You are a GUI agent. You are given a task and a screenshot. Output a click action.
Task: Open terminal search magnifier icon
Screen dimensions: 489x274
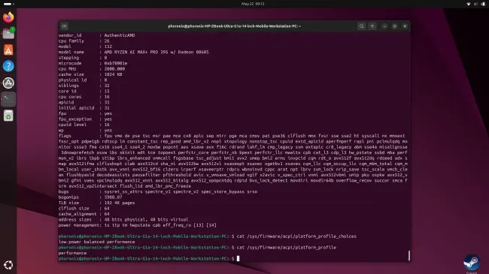pos(361,26)
